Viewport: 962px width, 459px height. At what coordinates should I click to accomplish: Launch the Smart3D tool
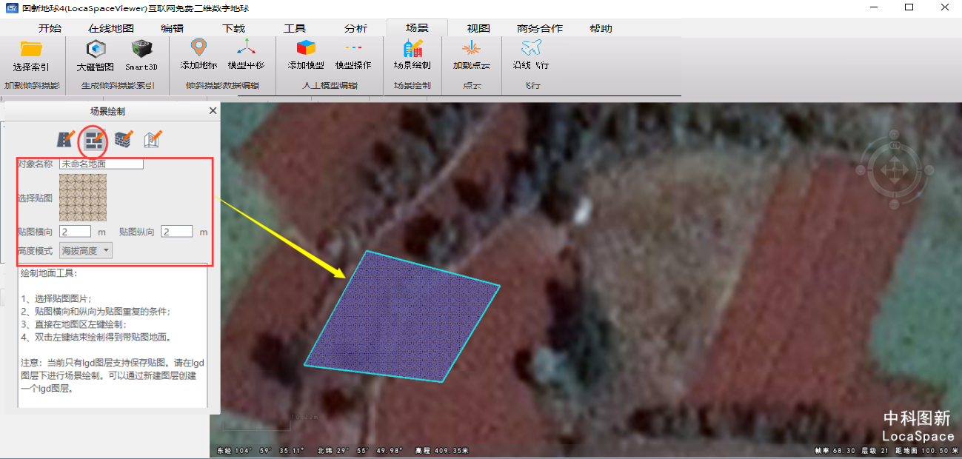point(140,50)
